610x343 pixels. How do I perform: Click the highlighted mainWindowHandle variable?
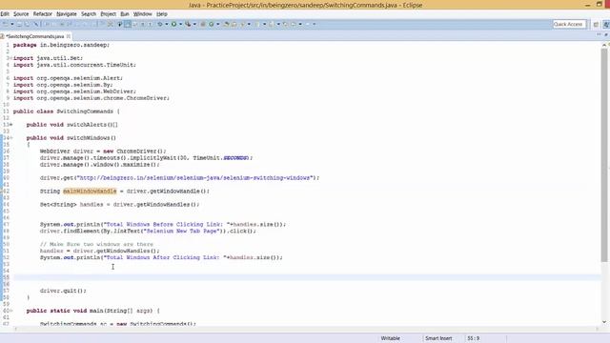pos(90,192)
